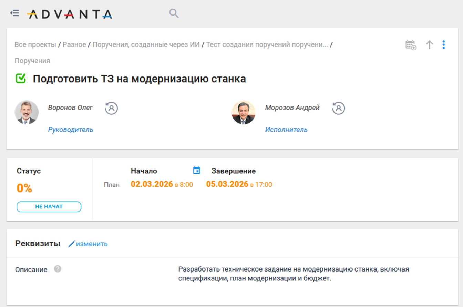
Task: Reassign executor icon next to Морозов Андрей
Action: 339,108
